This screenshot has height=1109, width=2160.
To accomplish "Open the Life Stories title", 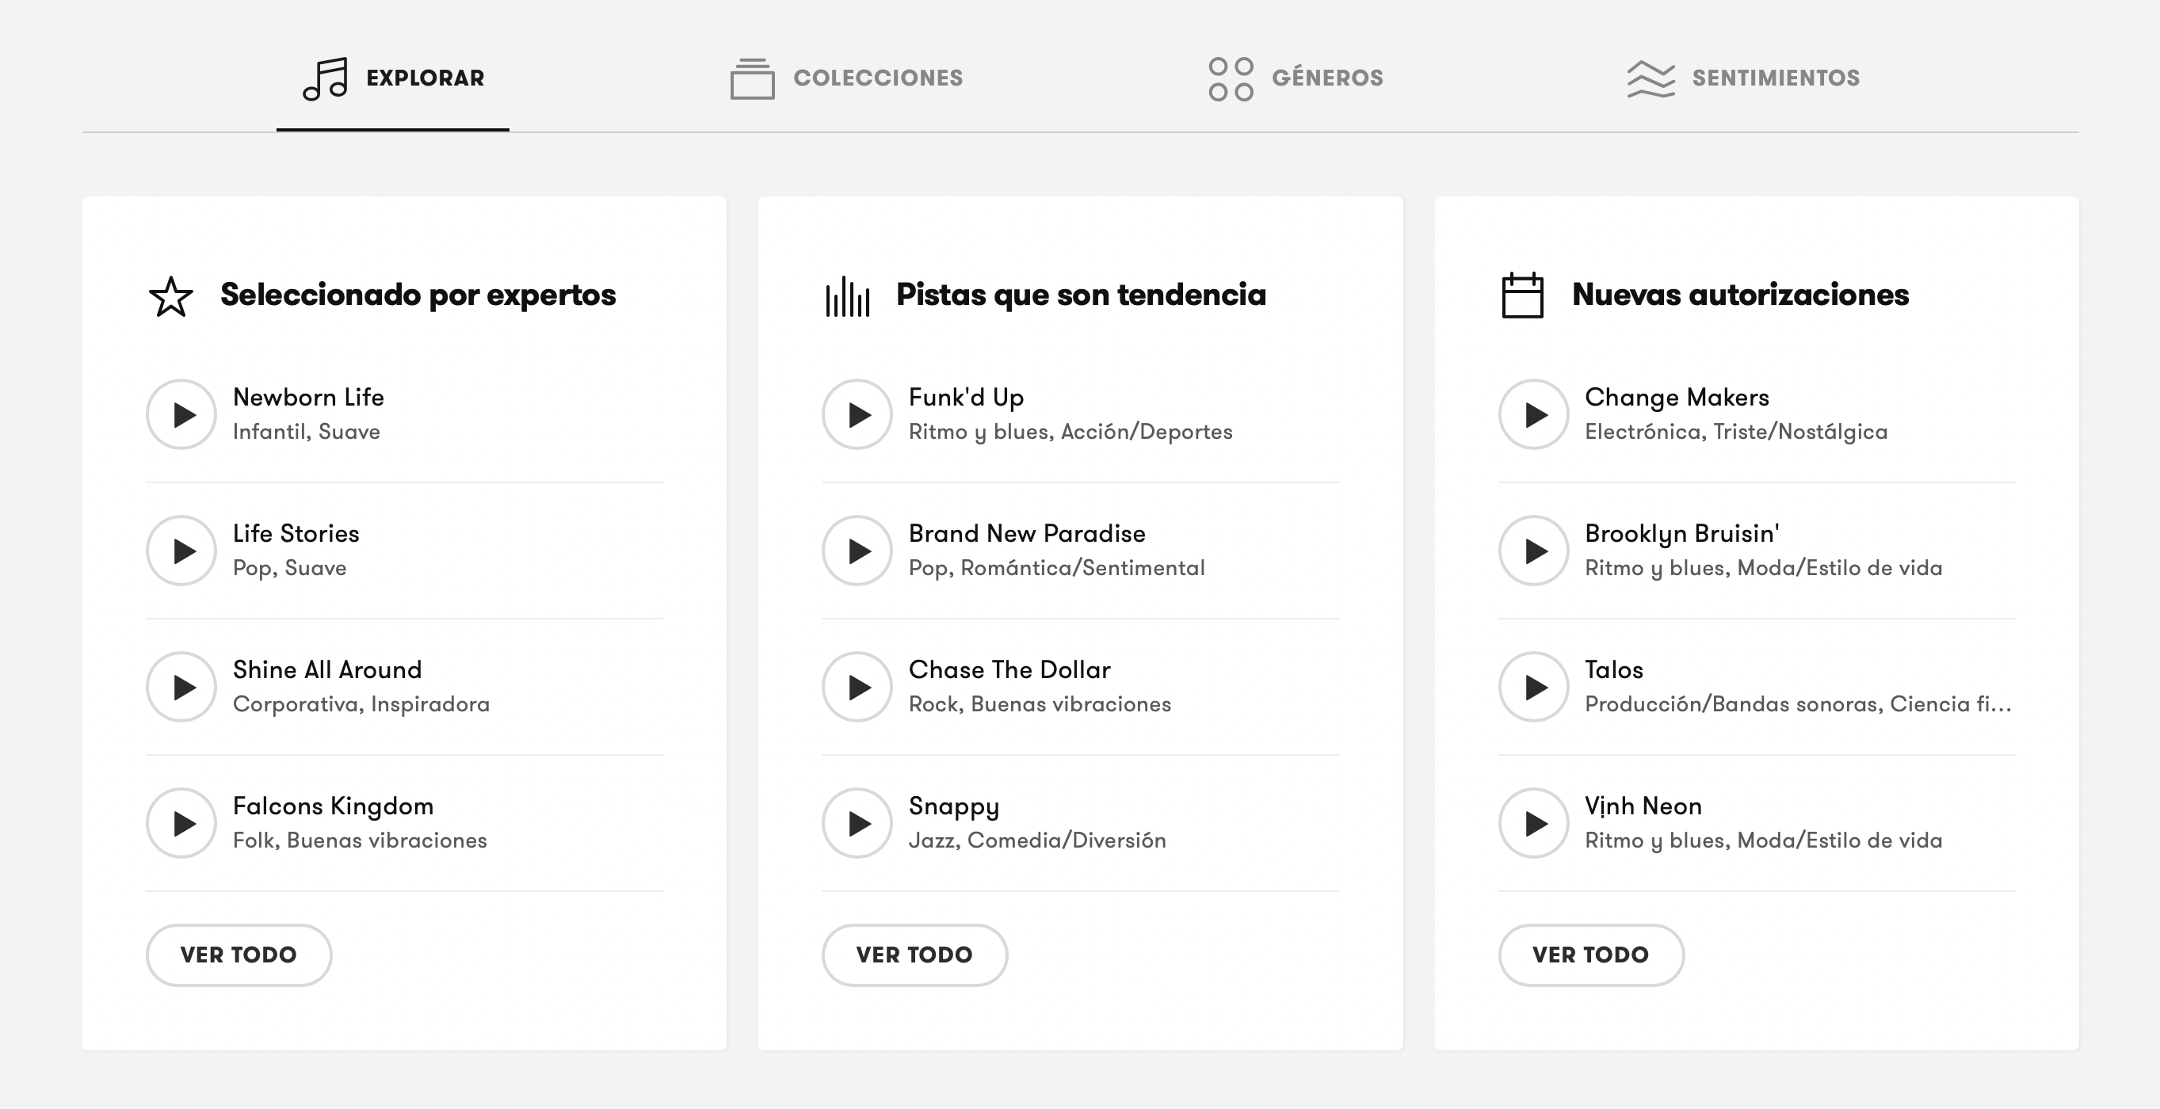I will click(296, 533).
